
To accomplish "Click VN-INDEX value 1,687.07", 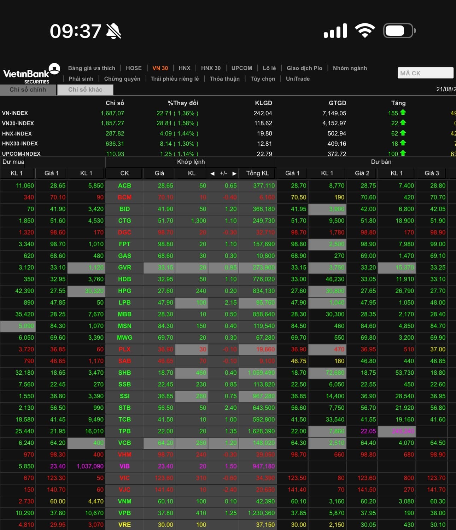I will point(112,113).
